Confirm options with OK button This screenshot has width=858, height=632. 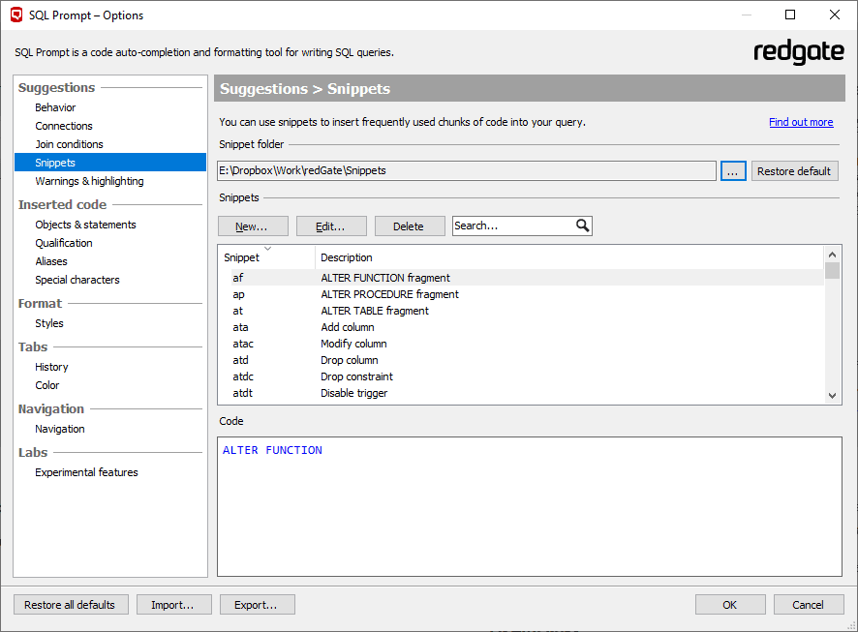point(730,605)
